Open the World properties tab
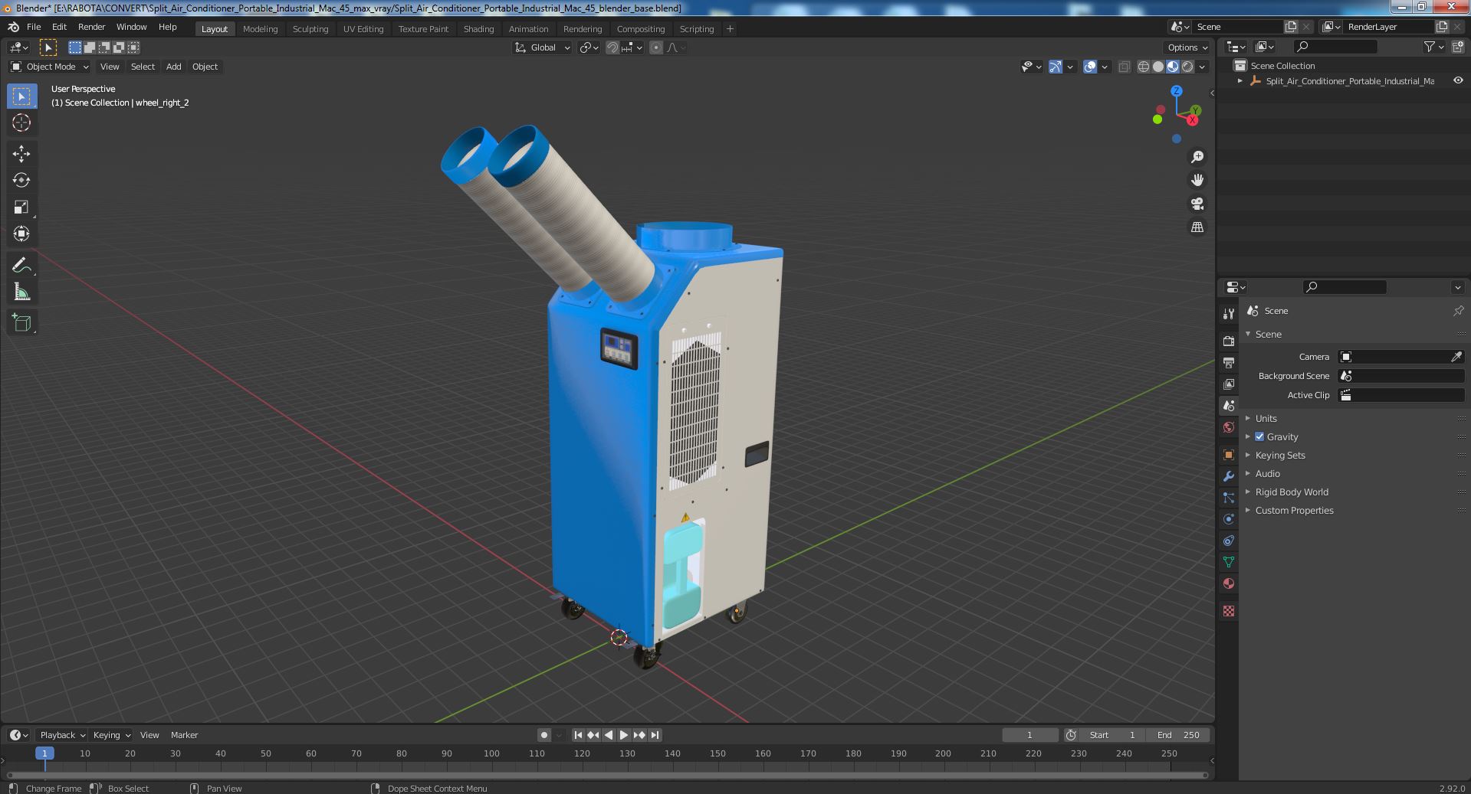Viewport: 1471px width, 794px height. click(x=1229, y=427)
